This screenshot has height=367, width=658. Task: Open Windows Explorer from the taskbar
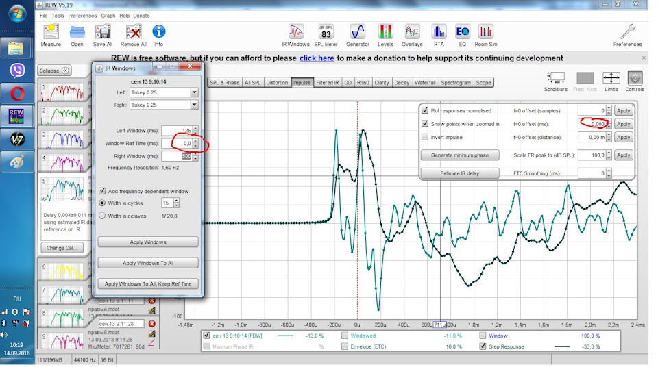tap(16, 49)
